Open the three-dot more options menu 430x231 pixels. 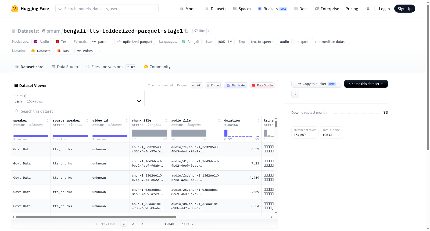coord(295,94)
